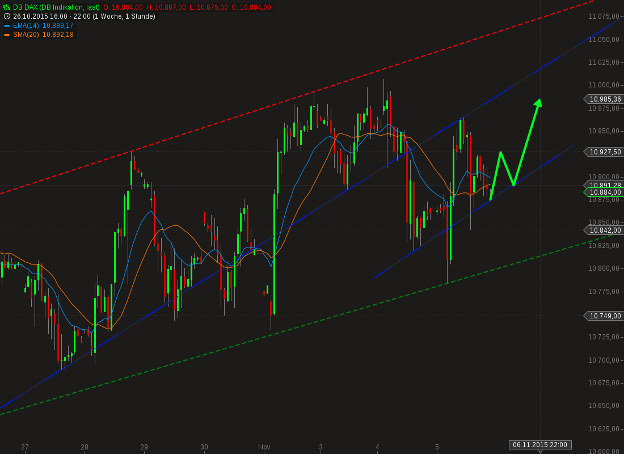Click the 27 date label on time axis
Image resolution: width=624 pixels, height=454 pixels.
(25, 447)
